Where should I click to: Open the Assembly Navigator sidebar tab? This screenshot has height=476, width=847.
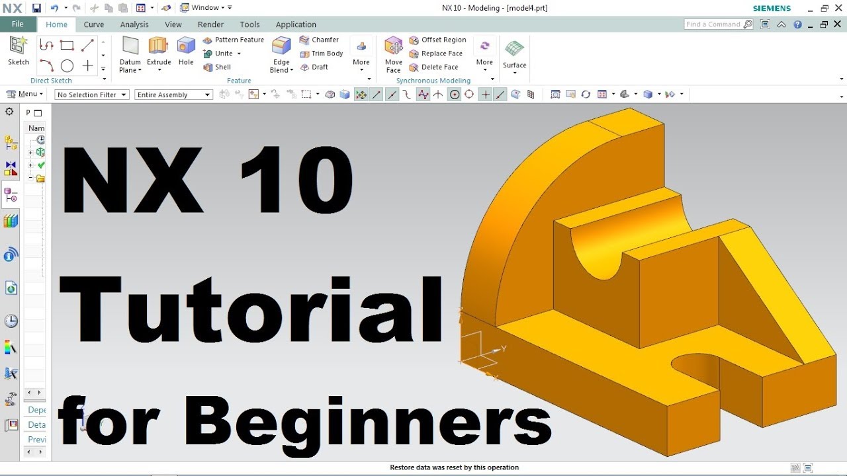point(11,142)
